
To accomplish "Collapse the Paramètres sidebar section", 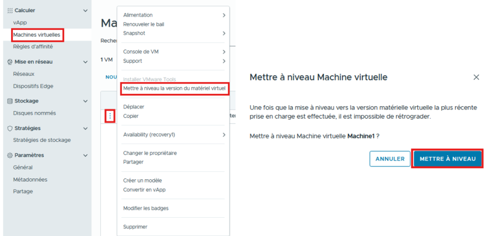I will click(x=86, y=155).
